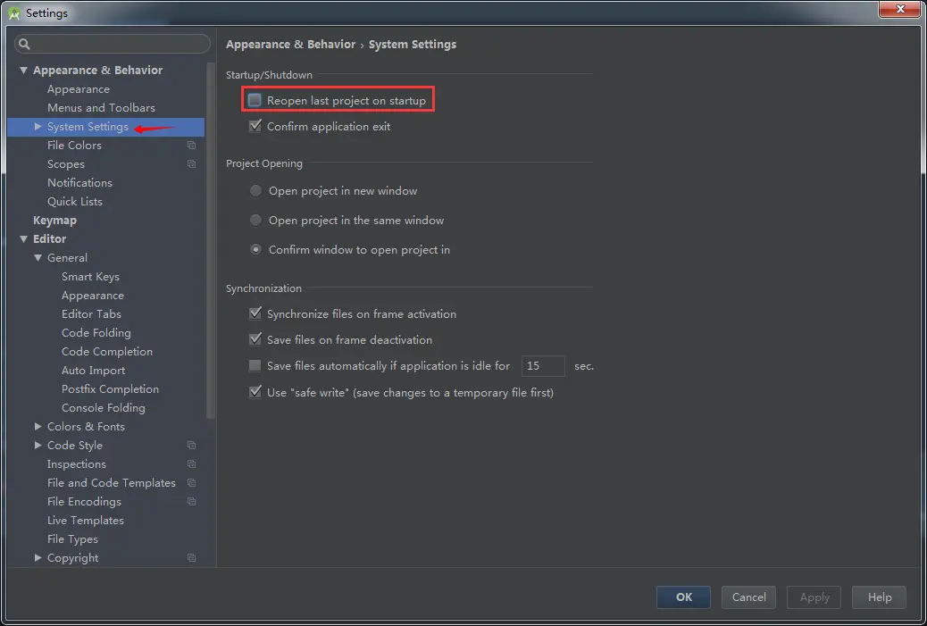Click project-level icon beside Scopes
This screenshot has height=626, width=927.
[191, 163]
